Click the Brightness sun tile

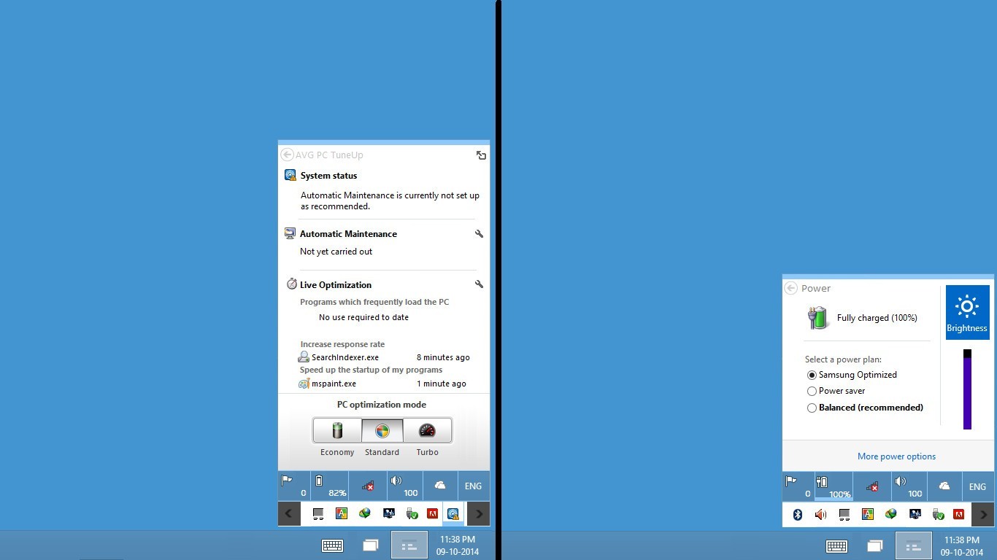967,312
